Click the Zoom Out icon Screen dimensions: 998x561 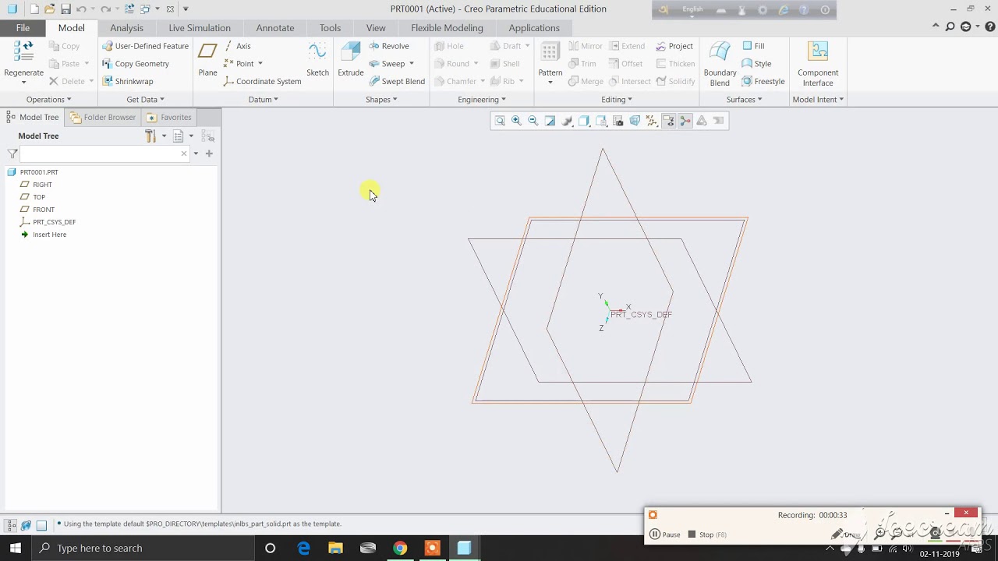point(533,121)
